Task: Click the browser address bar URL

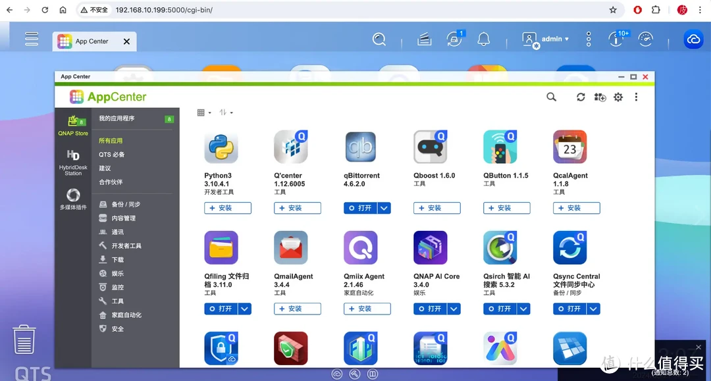Action: (x=164, y=10)
